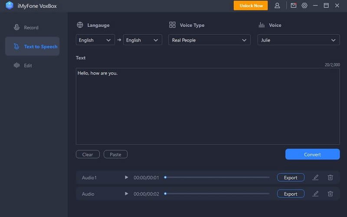The height and width of the screenshot is (217, 347).
Task: Delete the second-row Audio clip
Action: [330, 194]
